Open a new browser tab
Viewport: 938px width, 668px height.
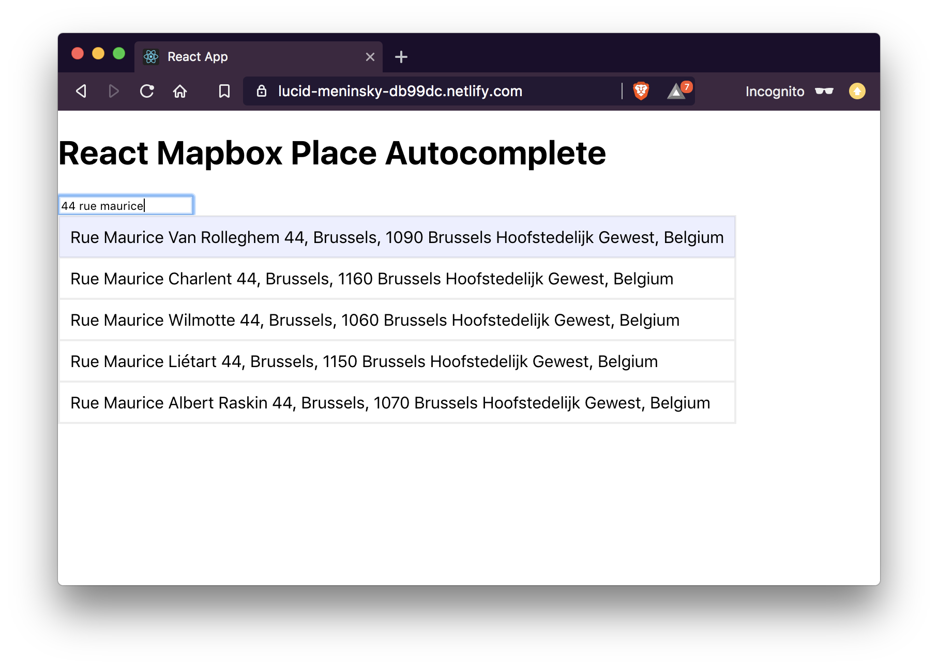pyautogui.click(x=401, y=57)
